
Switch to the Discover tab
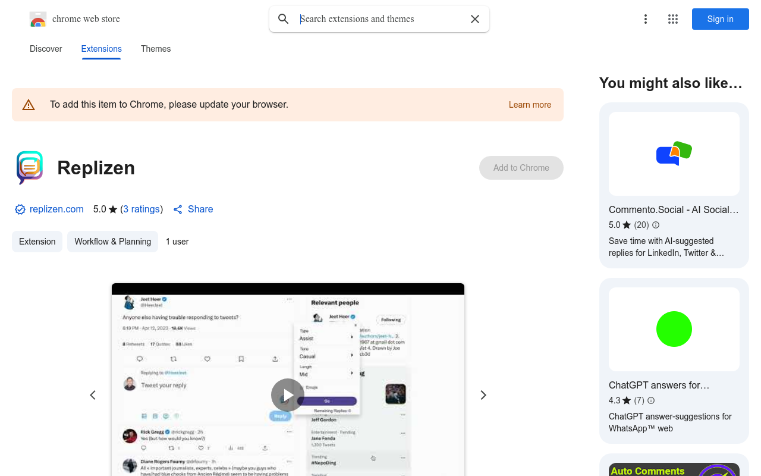(x=46, y=49)
